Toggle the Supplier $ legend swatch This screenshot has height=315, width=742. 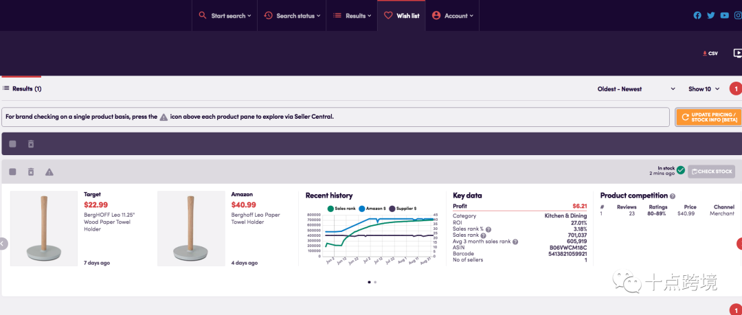pos(392,208)
